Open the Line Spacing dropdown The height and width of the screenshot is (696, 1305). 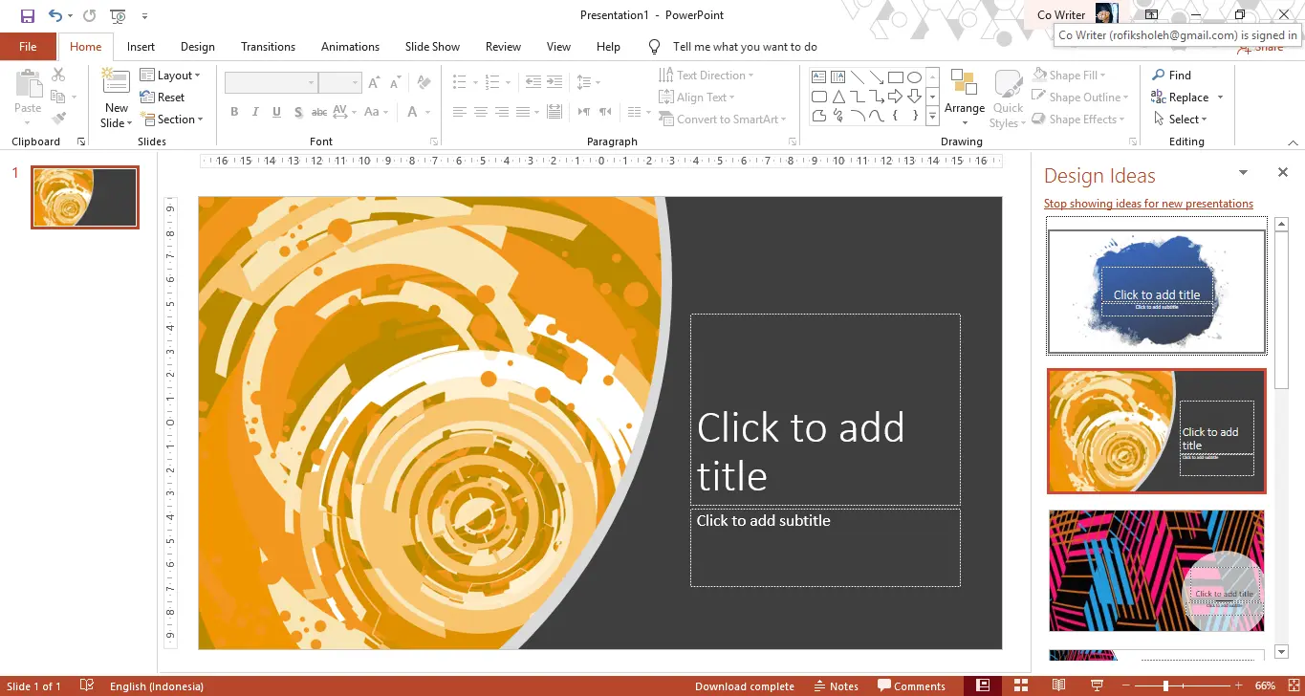point(588,81)
